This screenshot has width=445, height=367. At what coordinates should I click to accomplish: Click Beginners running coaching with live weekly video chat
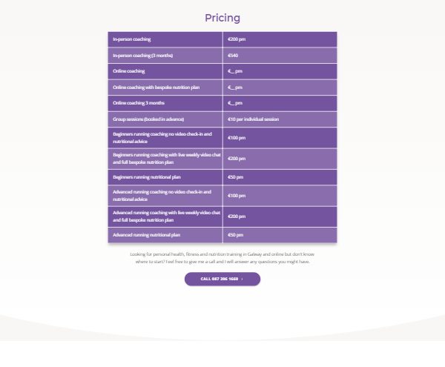point(167,159)
